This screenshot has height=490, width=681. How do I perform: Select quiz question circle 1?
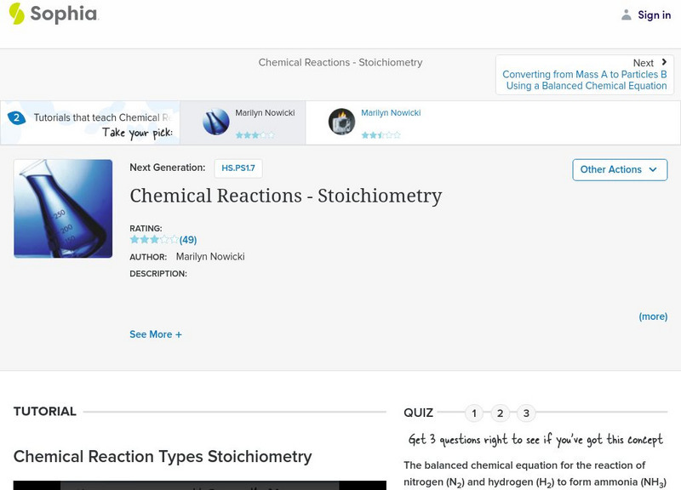[474, 412]
